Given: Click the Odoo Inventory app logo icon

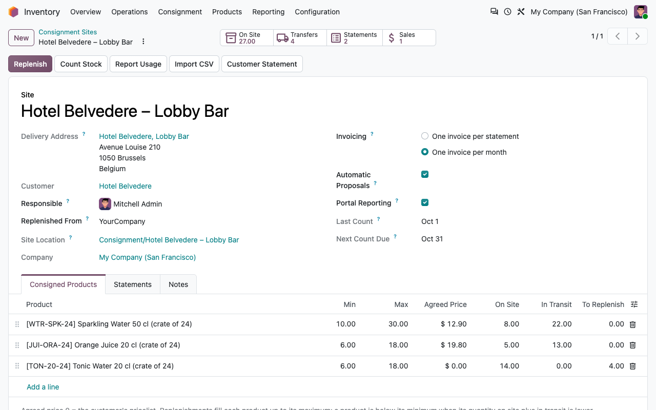Looking at the screenshot, I should pyautogui.click(x=13, y=12).
